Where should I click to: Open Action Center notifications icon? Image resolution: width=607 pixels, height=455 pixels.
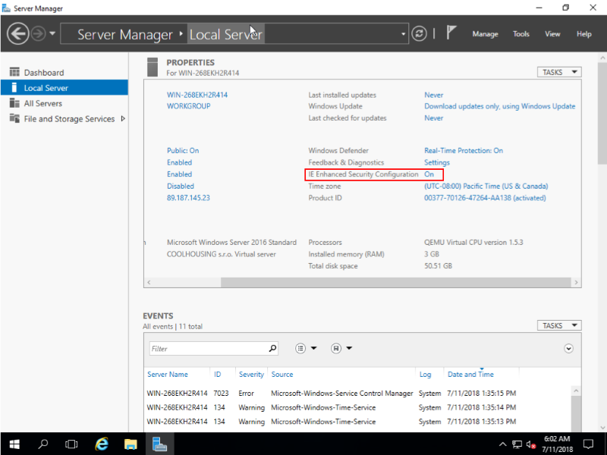tap(589, 444)
